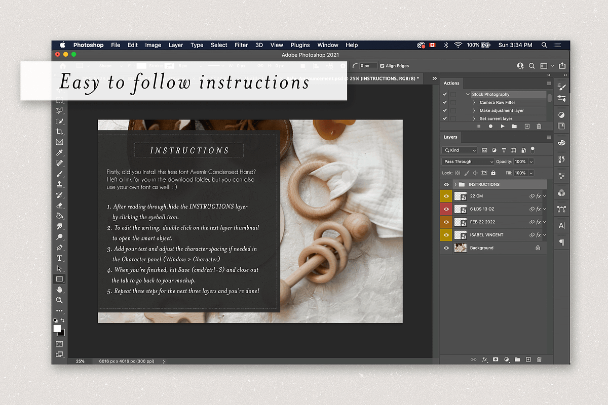608x405 pixels.
Task: Stop action playback or recording
Action: [478, 126]
